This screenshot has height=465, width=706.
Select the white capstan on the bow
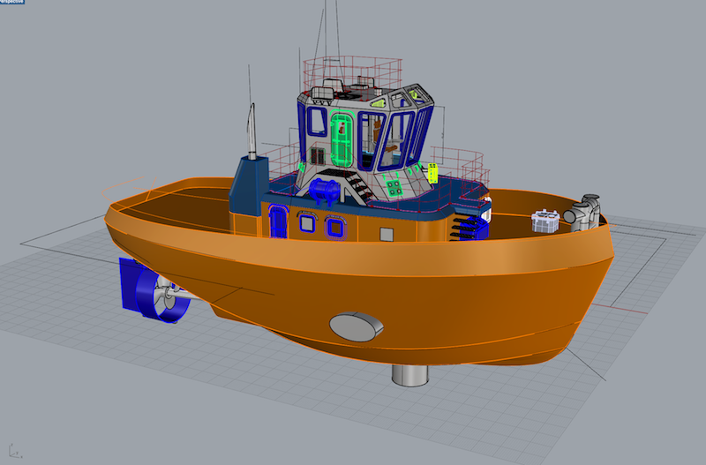tap(546, 221)
